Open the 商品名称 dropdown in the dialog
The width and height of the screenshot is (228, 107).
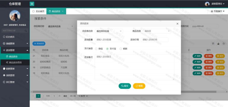click(157, 31)
